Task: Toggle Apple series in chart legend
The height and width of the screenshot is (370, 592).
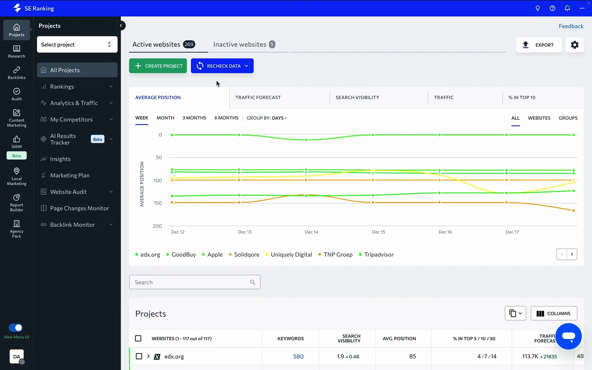Action: (x=212, y=255)
